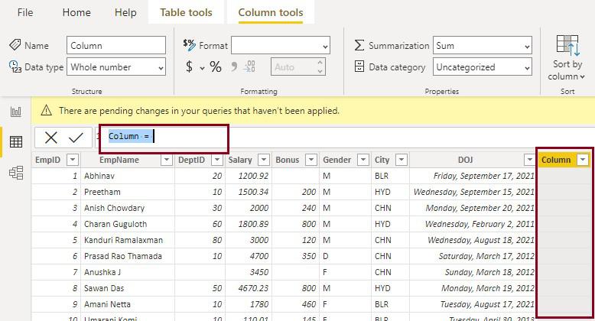
Task: Open the File menu
Action: click(25, 12)
